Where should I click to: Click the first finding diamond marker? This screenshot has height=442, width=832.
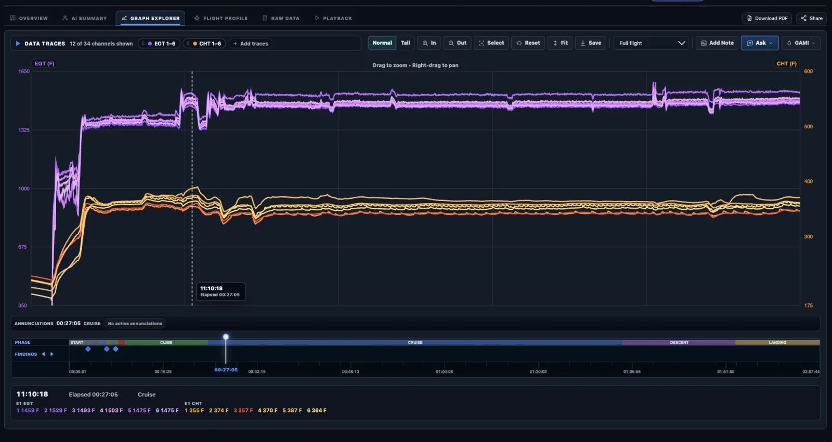coord(88,349)
